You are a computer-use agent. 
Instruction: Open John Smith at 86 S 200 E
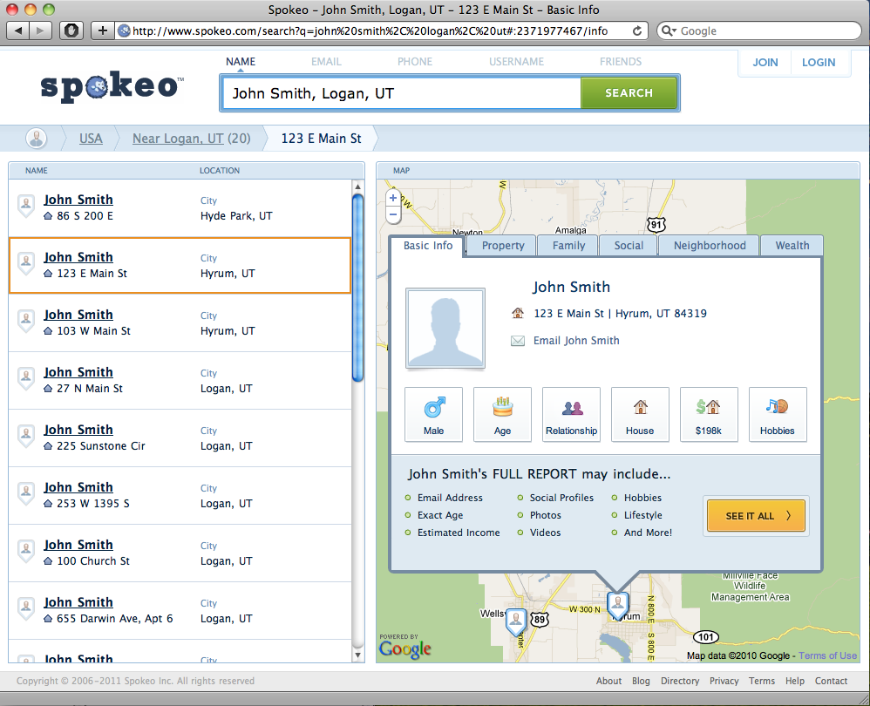(78, 200)
